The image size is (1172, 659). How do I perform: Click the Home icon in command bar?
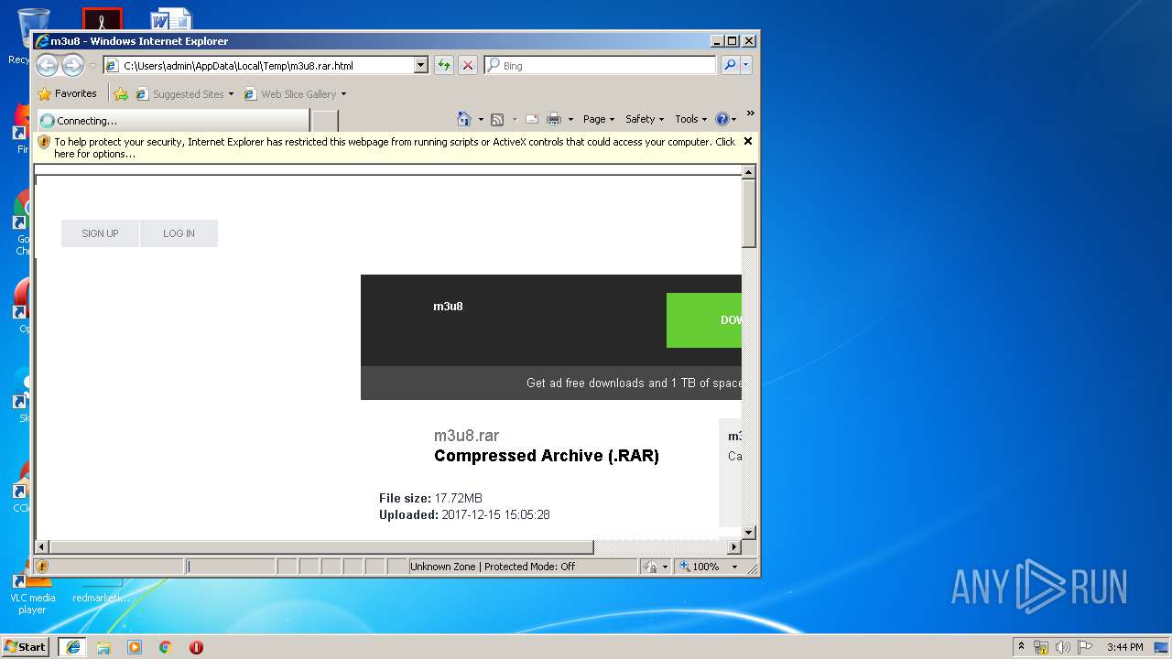[464, 119]
